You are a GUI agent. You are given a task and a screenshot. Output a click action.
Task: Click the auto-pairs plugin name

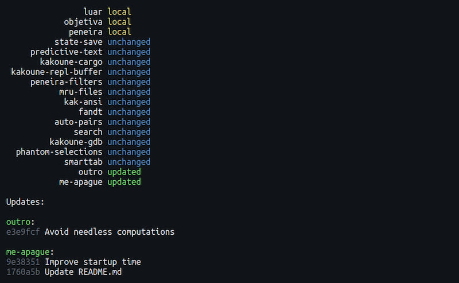click(x=79, y=122)
